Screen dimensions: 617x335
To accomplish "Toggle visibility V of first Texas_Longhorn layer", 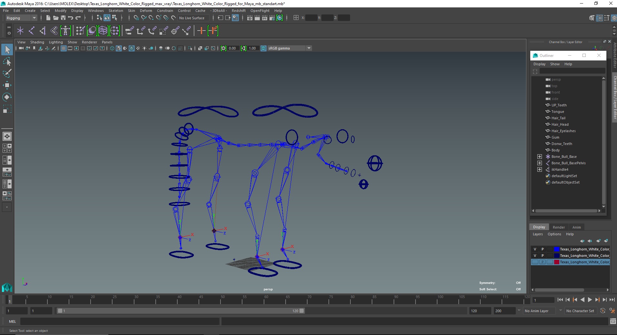I will point(535,249).
